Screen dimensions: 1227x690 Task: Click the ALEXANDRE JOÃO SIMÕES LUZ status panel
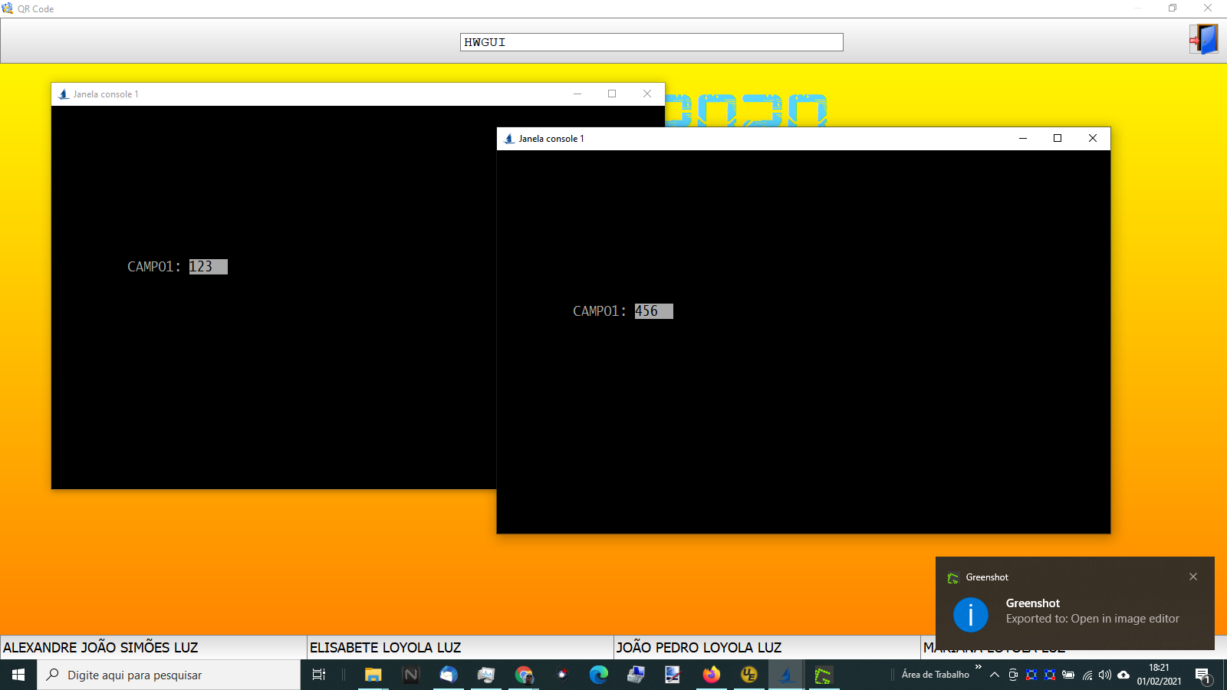[153, 648]
